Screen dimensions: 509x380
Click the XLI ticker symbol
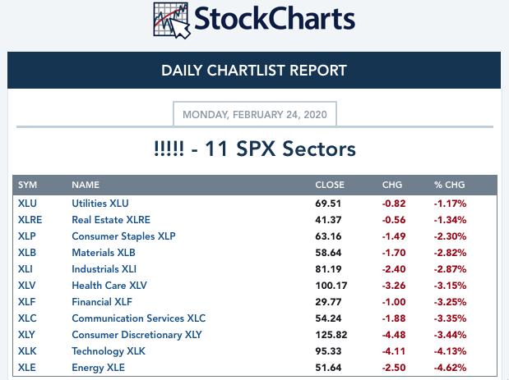[x=25, y=268]
